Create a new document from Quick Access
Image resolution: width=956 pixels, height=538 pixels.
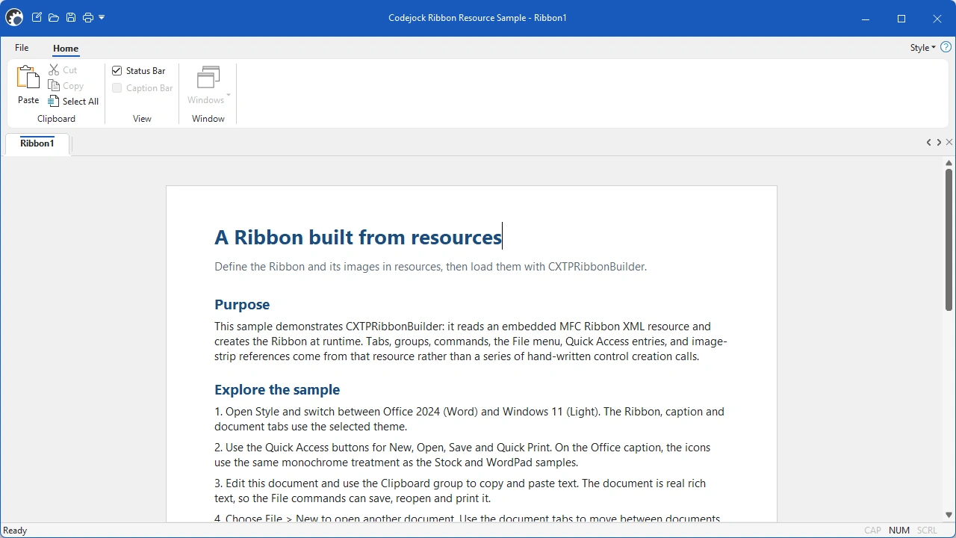(x=37, y=17)
